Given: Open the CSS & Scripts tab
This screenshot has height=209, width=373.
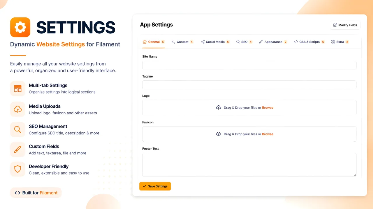Looking at the screenshot, I should tap(309, 42).
